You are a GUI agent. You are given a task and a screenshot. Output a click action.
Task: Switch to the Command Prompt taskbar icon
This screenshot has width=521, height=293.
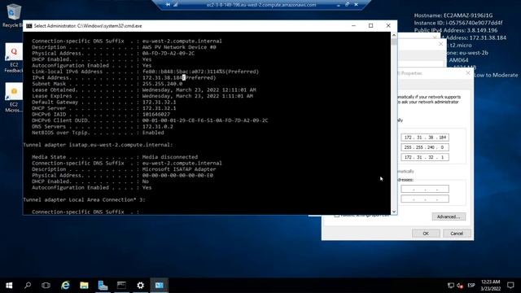coord(121,285)
